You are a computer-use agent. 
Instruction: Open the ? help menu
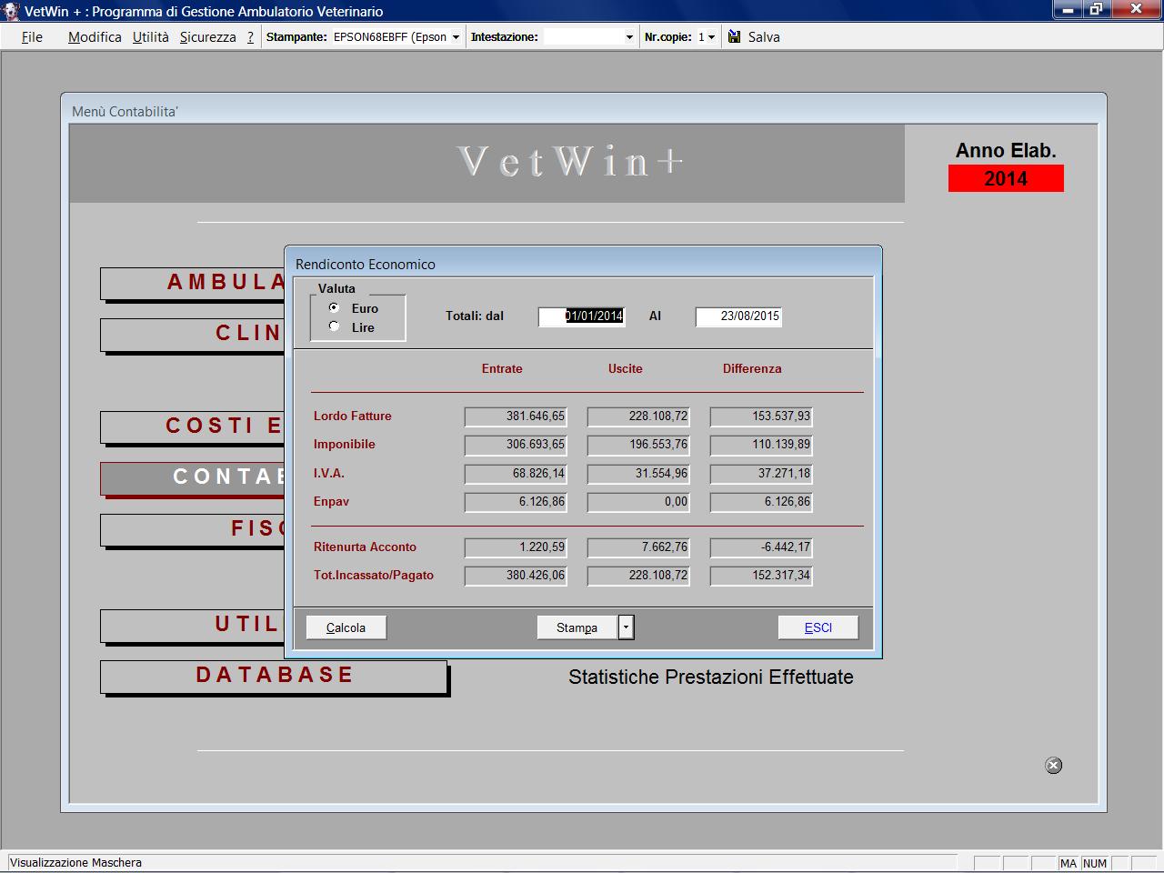250,37
